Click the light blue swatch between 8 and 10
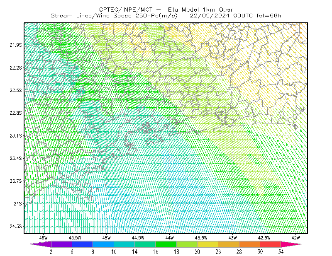Viewport: 332px width, 256px height. click(x=103, y=244)
